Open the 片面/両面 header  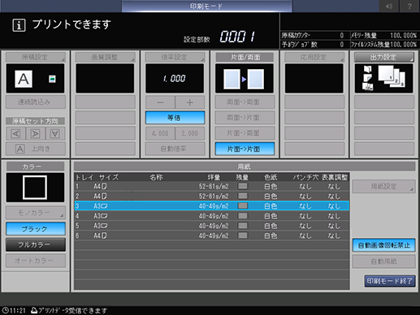(245, 58)
